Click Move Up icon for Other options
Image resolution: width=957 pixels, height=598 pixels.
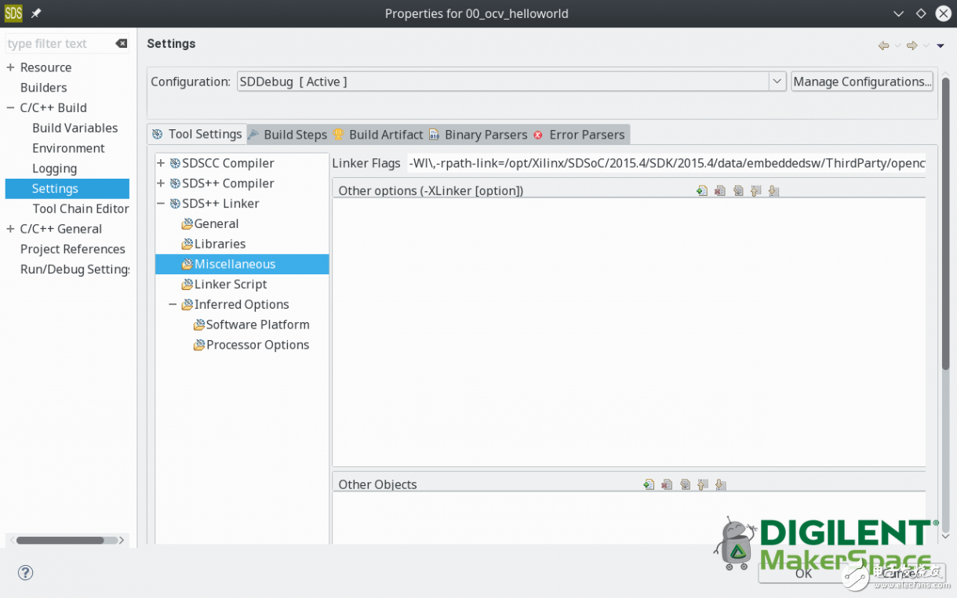(756, 190)
